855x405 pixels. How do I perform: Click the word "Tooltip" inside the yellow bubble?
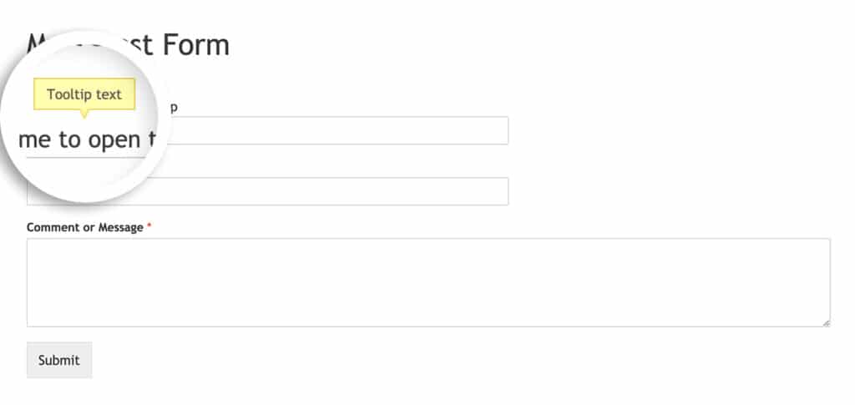tap(70, 94)
